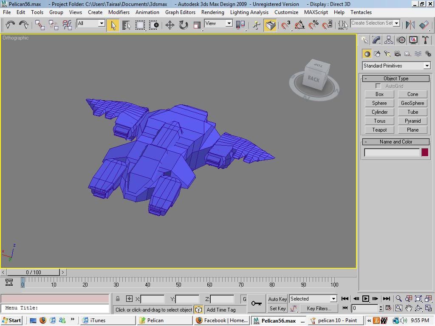Toggle Spinner Snap on the toolbar

pos(327,25)
